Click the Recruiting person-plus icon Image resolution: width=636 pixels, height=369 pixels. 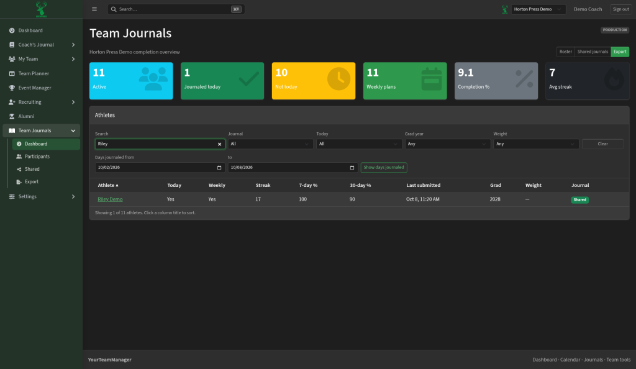click(x=12, y=102)
